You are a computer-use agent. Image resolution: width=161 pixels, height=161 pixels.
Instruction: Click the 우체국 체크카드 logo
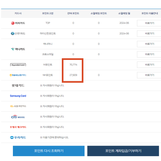point(18,127)
